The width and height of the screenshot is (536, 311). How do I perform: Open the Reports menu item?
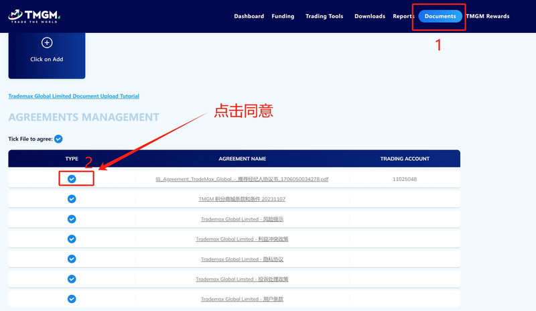click(403, 16)
